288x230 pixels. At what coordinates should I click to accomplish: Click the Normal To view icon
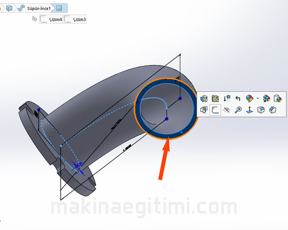[x=249, y=110]
